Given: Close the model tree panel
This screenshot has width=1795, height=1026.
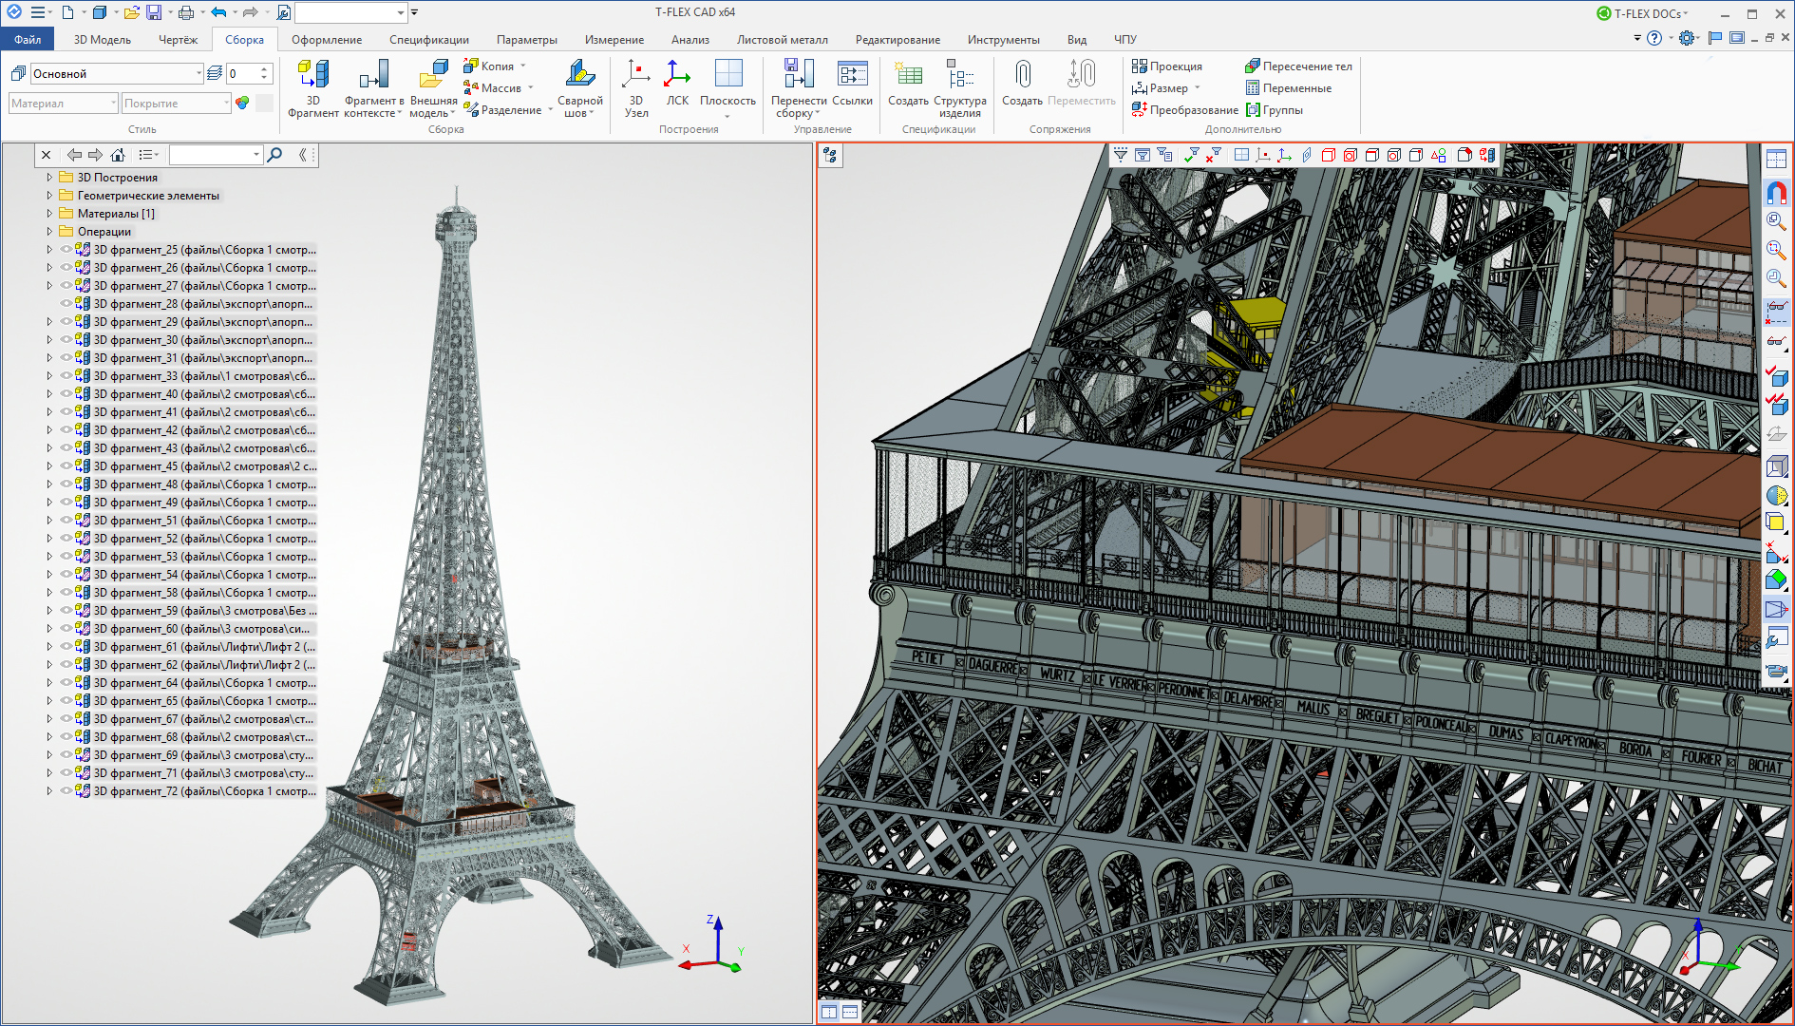Looking at the screenshot, I should (46, 154).
